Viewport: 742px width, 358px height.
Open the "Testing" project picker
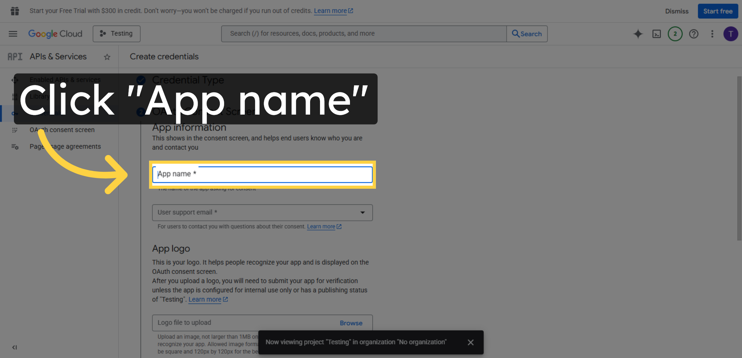pos(117,33)
